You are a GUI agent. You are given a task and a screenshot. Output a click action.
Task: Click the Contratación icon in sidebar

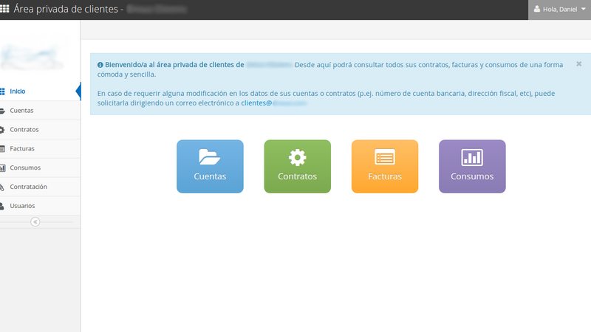click(x=2, y=187)
